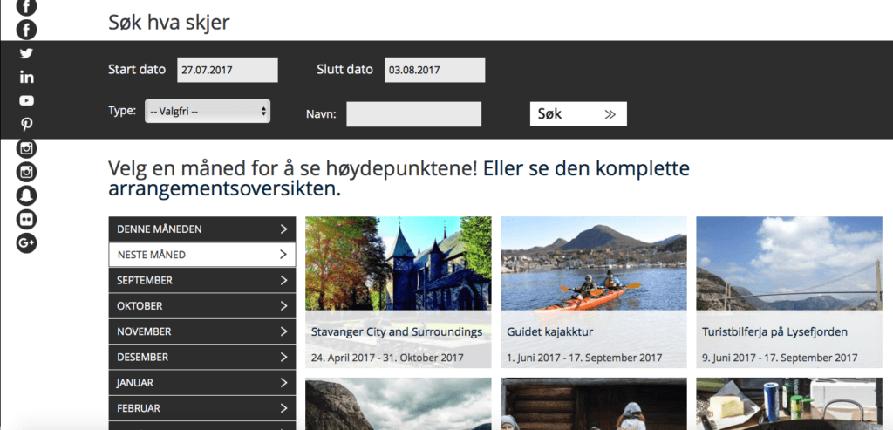Click the Søk search button

pyautogui.click(x=578, y=114)
